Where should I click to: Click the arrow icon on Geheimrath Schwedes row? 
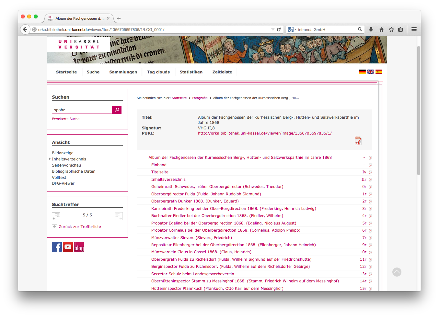click(x=370, y=187)
